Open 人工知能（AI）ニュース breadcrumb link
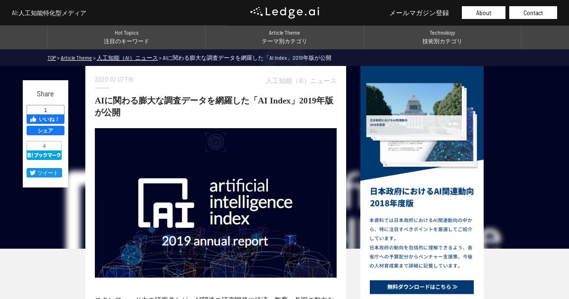The width and height of the screenshot is (569, 299). coord(127,58)
